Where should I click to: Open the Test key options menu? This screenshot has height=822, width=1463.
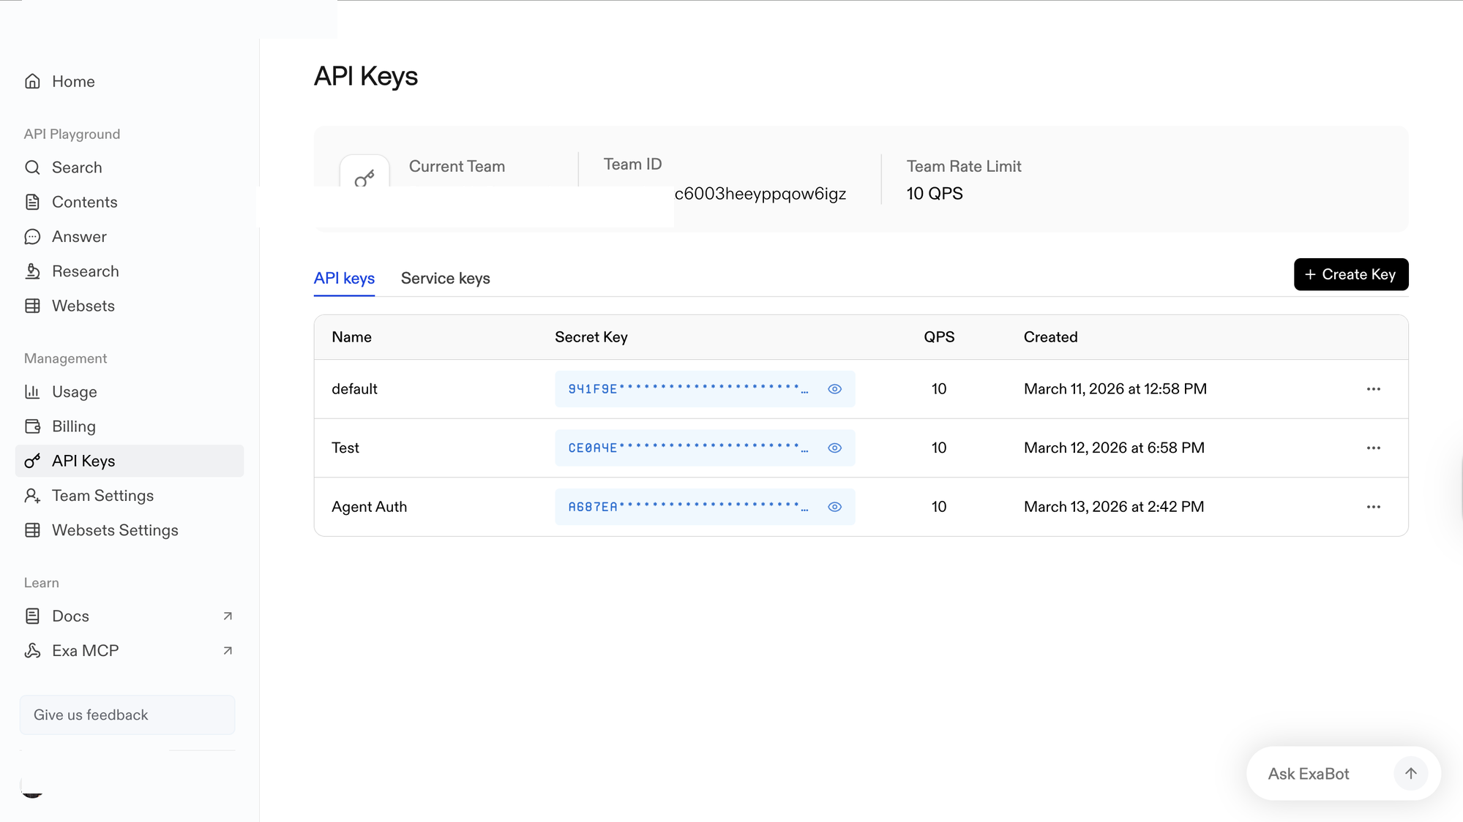pos(1374,448)
